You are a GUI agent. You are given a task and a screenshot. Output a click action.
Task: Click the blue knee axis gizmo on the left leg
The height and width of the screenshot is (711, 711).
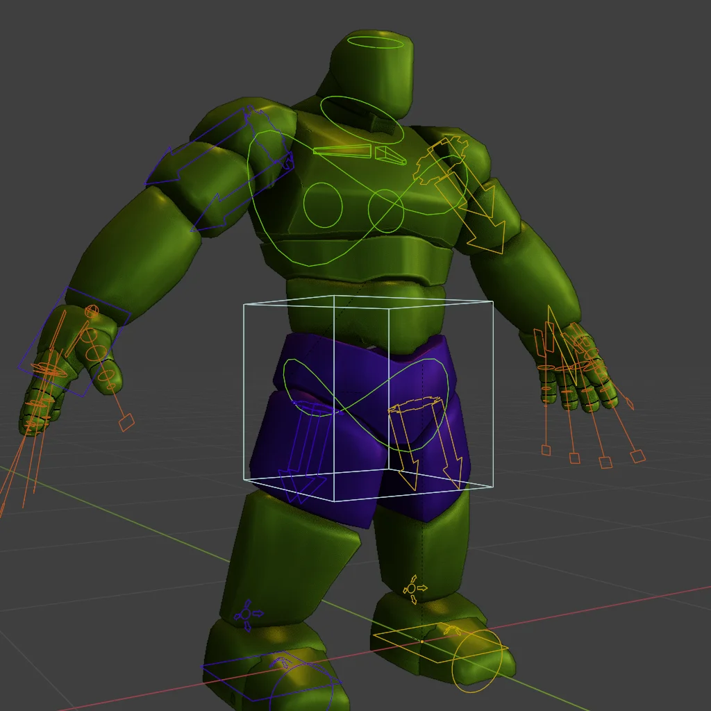[x=246, y=614]
